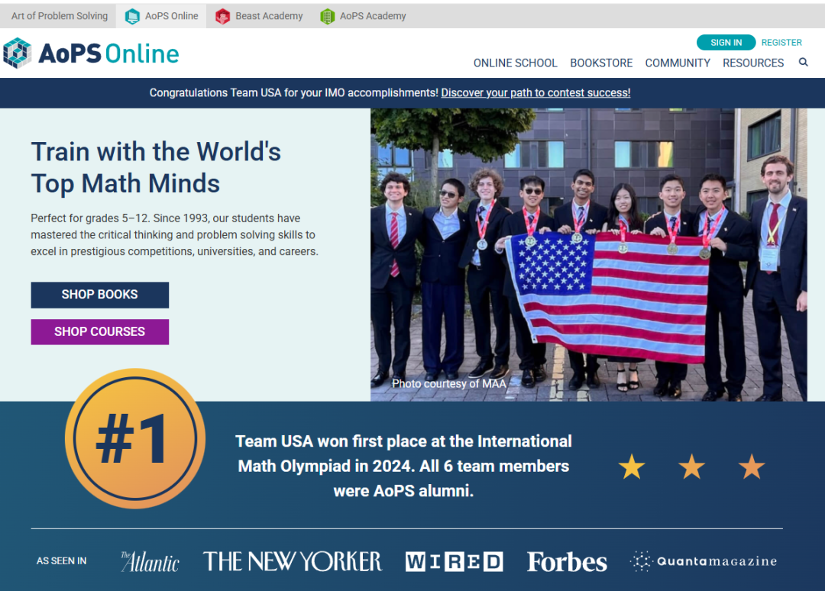
Task: Click the Team USA IMO photo
Action: [x=588, y=254]
